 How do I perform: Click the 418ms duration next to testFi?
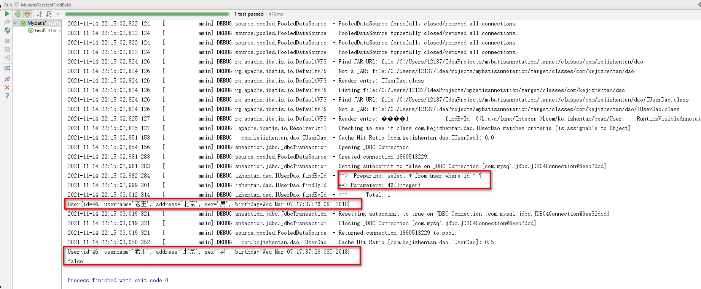54,30
